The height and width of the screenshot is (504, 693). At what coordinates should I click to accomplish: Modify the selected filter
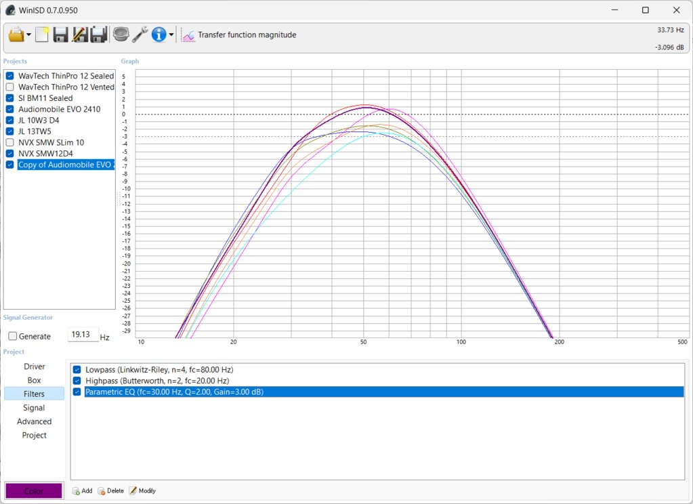[142, 490]
